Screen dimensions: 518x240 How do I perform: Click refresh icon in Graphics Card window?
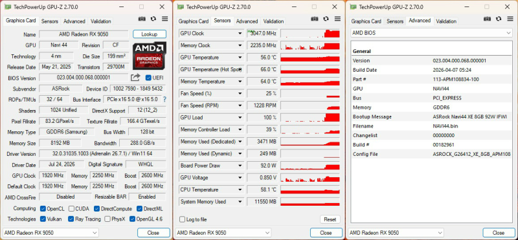153,19
